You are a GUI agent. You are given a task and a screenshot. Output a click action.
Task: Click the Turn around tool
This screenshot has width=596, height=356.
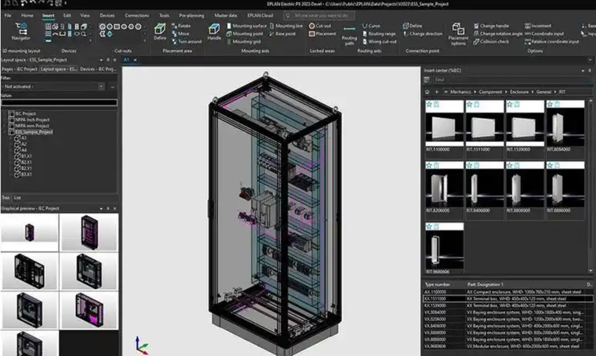tap(187, 42)
